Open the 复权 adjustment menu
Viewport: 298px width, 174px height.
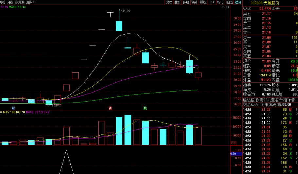(169, 2)
